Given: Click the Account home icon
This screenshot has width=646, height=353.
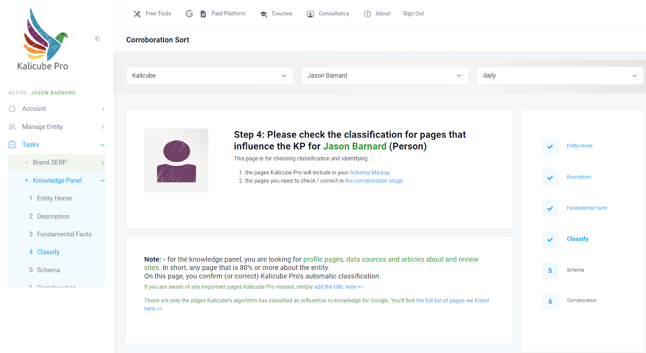Looking at the screenshot, I should pos(12,109).
